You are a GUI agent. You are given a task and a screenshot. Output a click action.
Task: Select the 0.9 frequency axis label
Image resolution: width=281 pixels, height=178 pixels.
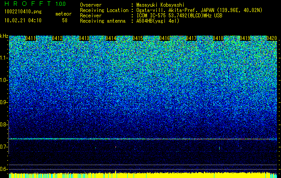pyautogui.click(x=4, y=102)
